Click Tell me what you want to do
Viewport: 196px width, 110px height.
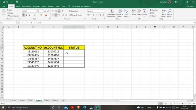(81, 6)
